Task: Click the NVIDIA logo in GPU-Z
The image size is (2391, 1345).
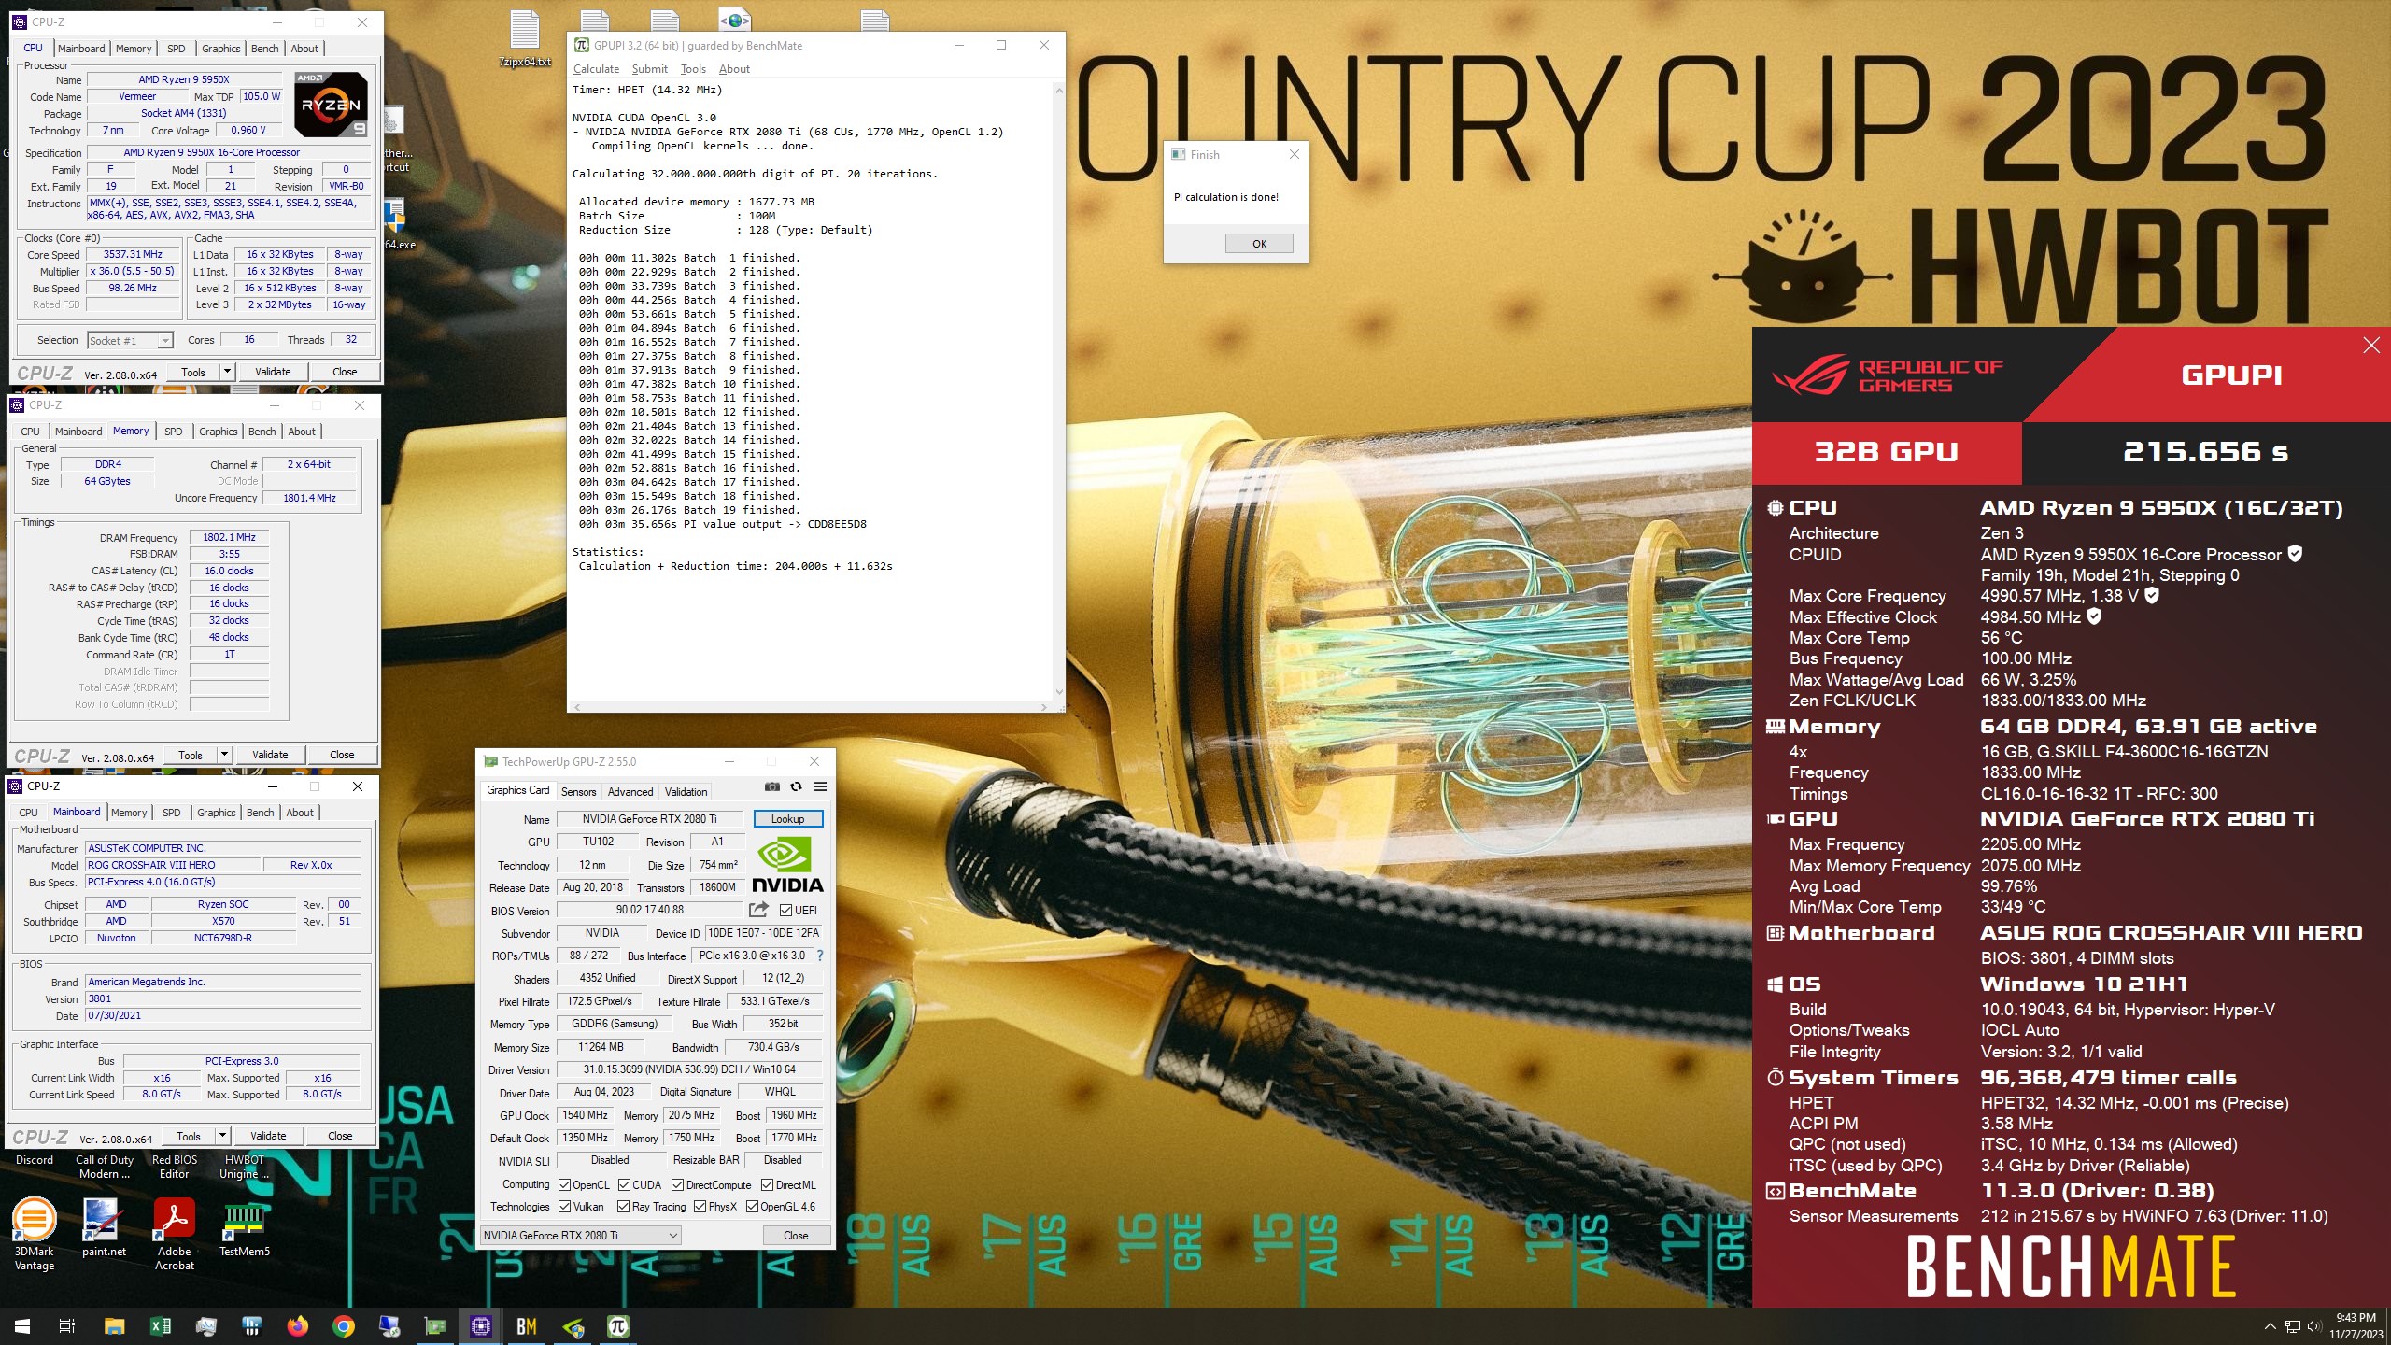Action: [x=786, y=866]
